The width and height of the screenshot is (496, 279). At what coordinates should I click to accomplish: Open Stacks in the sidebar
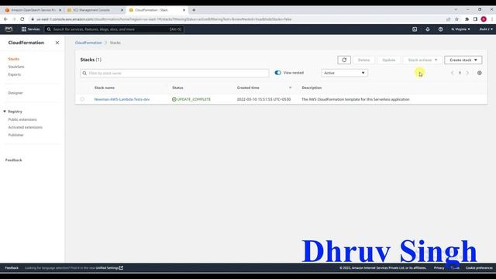point(14,59)
